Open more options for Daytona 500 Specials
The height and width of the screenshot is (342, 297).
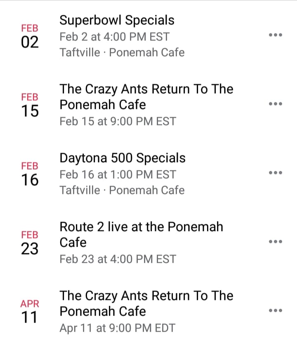tap(276, 173)
